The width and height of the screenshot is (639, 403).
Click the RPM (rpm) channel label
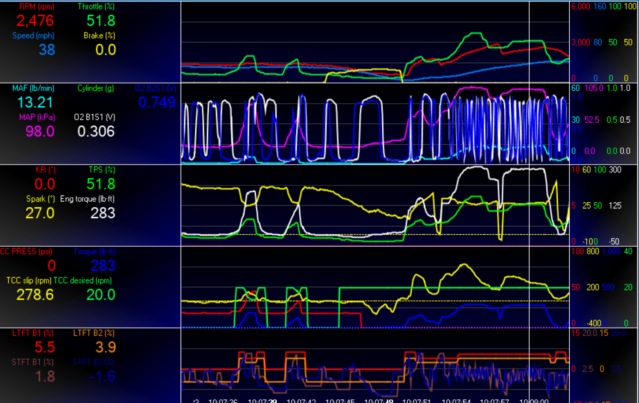(x=36, y=7)
